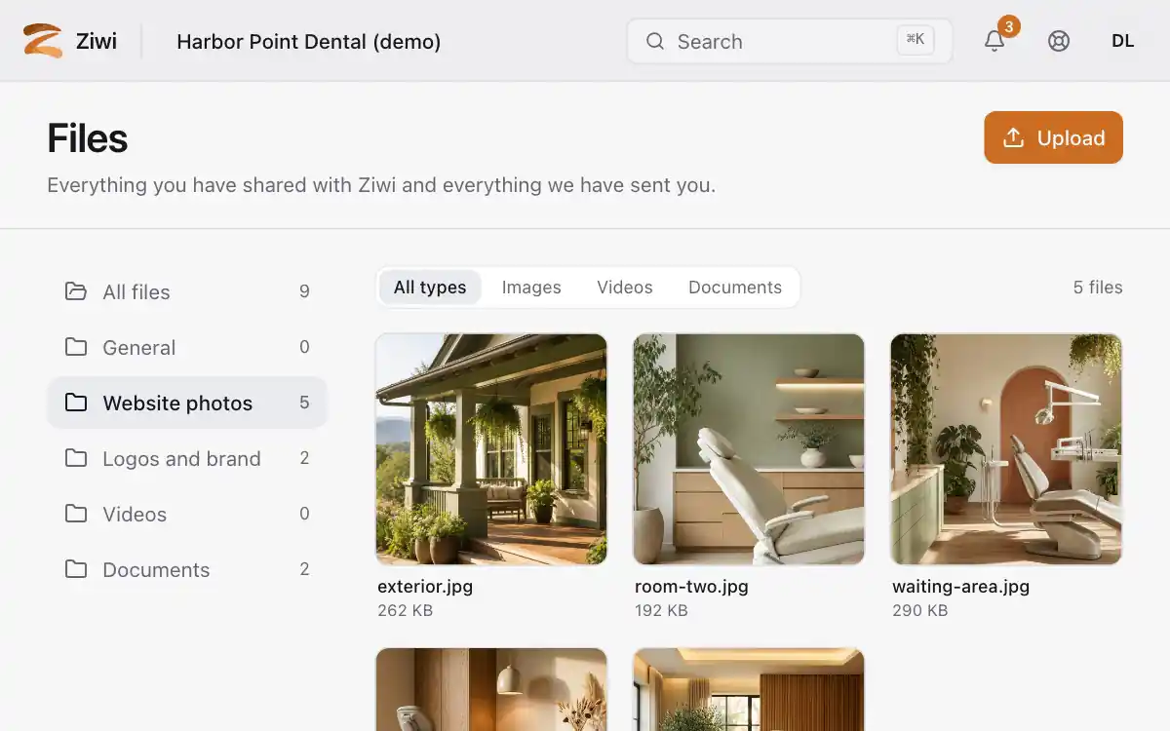Switch to the Documents filter tab
Screen dimensions: 1170x731
tap(735, 288)
